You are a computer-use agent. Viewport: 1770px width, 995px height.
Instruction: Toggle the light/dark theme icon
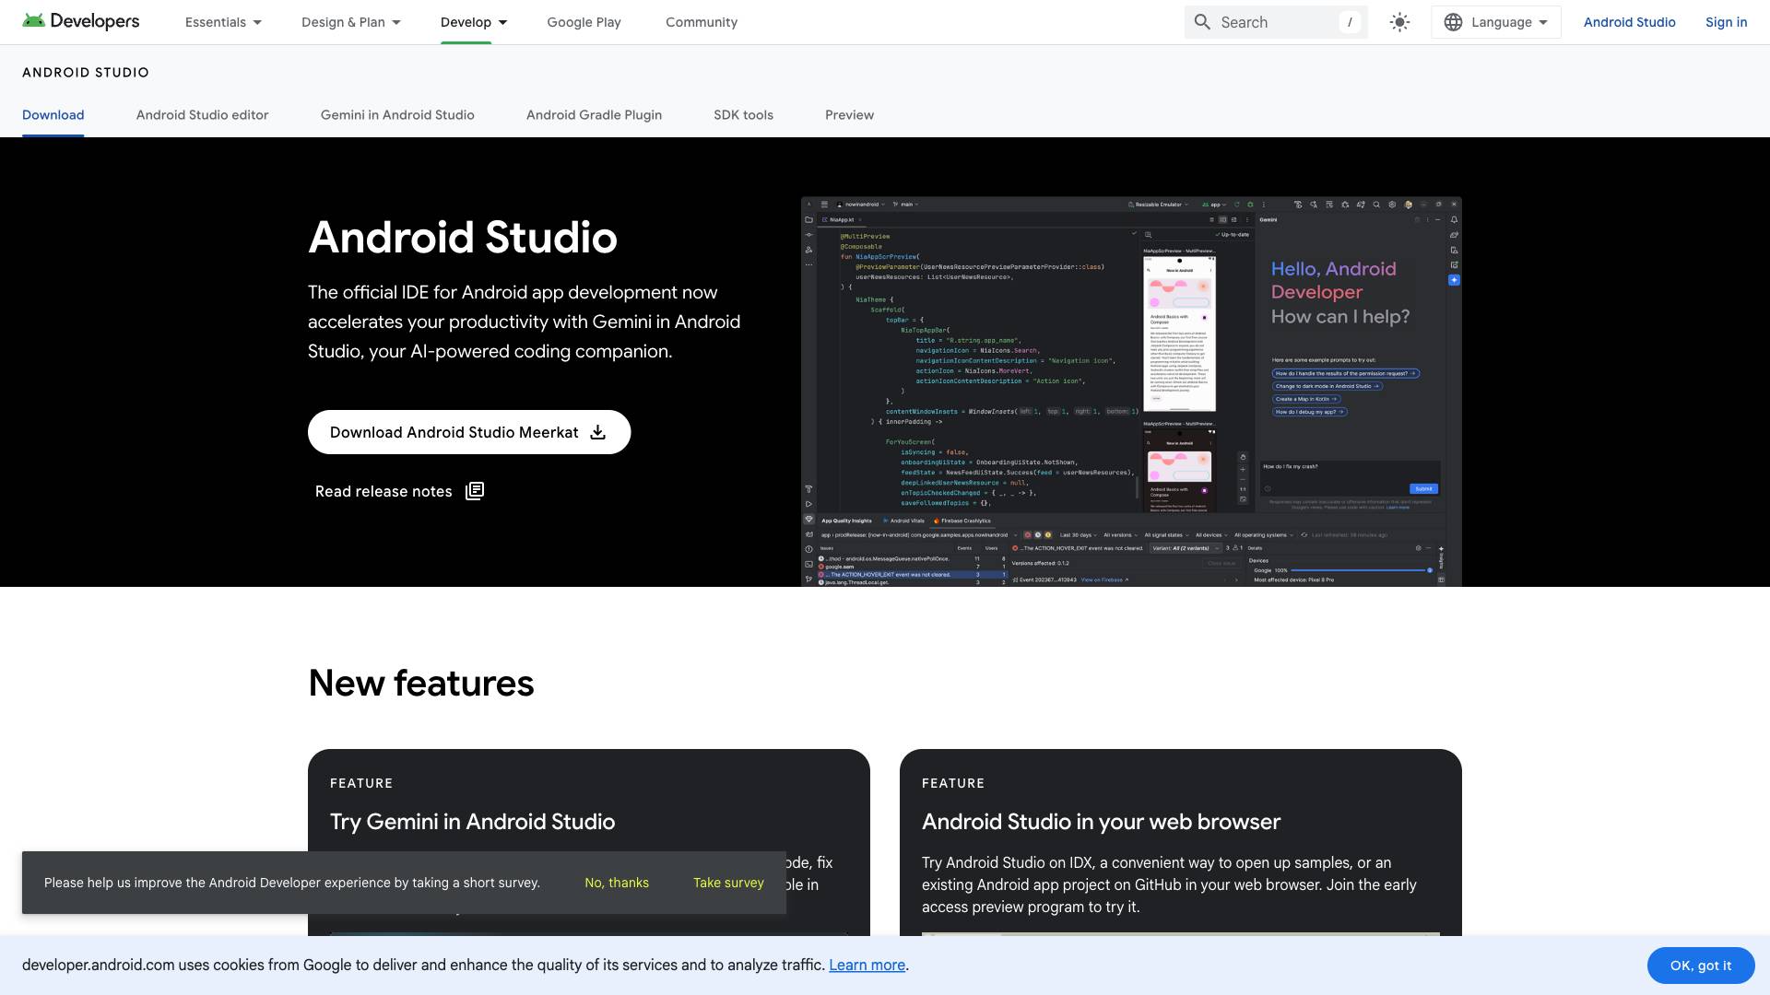tap(1399, 22)
